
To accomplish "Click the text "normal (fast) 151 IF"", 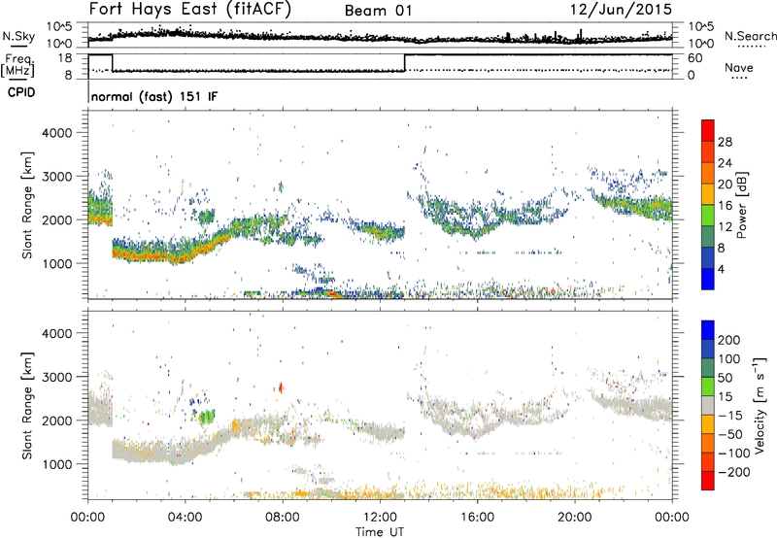I will click(x=154, y=96).
